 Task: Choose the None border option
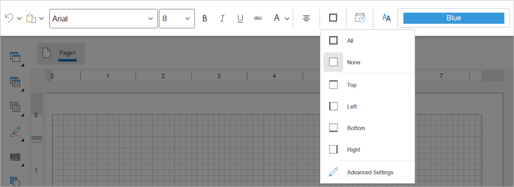353,62
